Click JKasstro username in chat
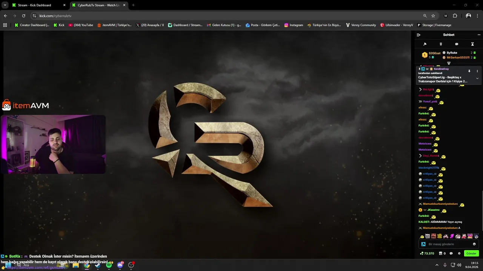This screenshot has height=271, width=483. (433, 210)
